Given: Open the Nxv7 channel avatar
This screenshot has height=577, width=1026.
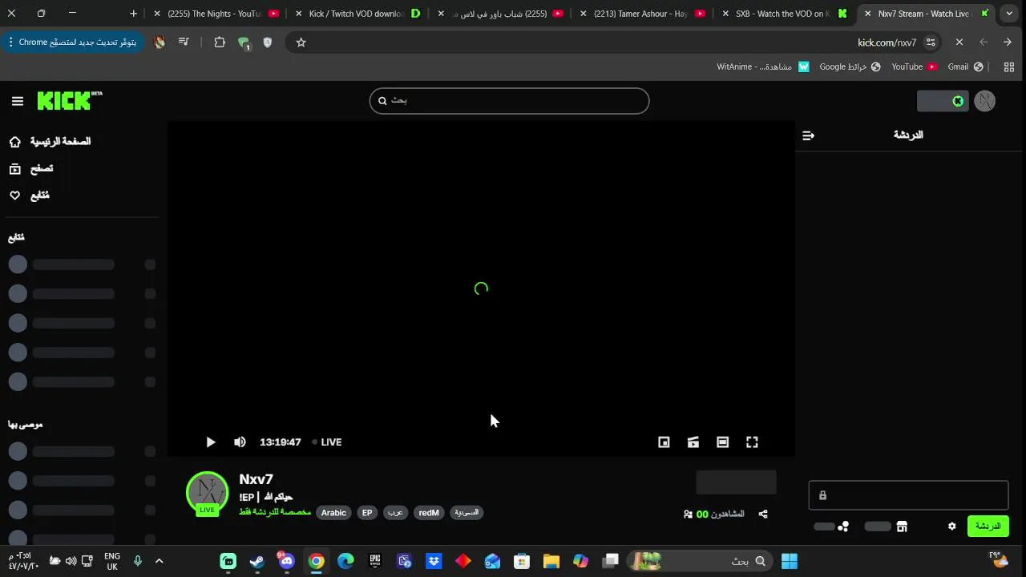Looking at the screenshot, I should pos(207,493).
